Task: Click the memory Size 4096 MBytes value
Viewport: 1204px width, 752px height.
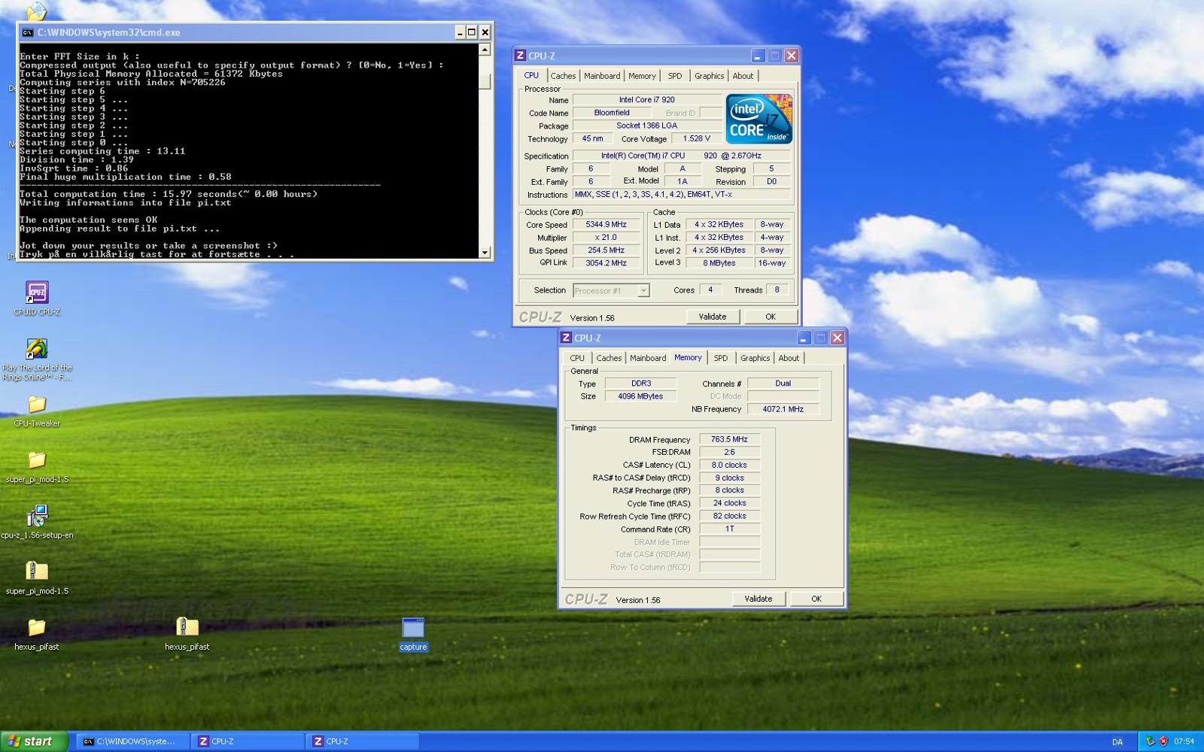Action: pyautogui.click(x=640, y=396)
